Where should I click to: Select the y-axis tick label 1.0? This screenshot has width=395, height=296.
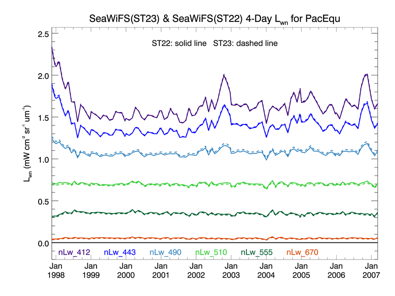click(x=43, y=160)
